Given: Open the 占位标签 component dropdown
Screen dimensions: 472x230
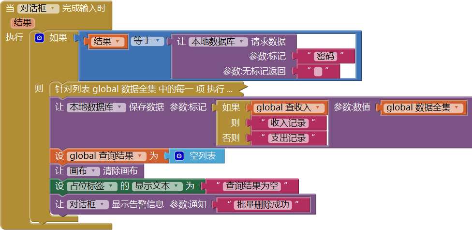Looking at the screenshot, I should tap(91, 186).
